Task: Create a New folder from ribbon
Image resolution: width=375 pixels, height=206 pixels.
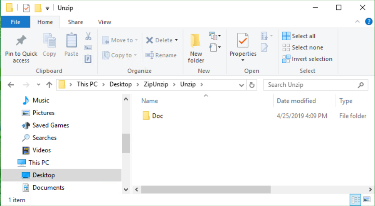Action: pos(196,47)
